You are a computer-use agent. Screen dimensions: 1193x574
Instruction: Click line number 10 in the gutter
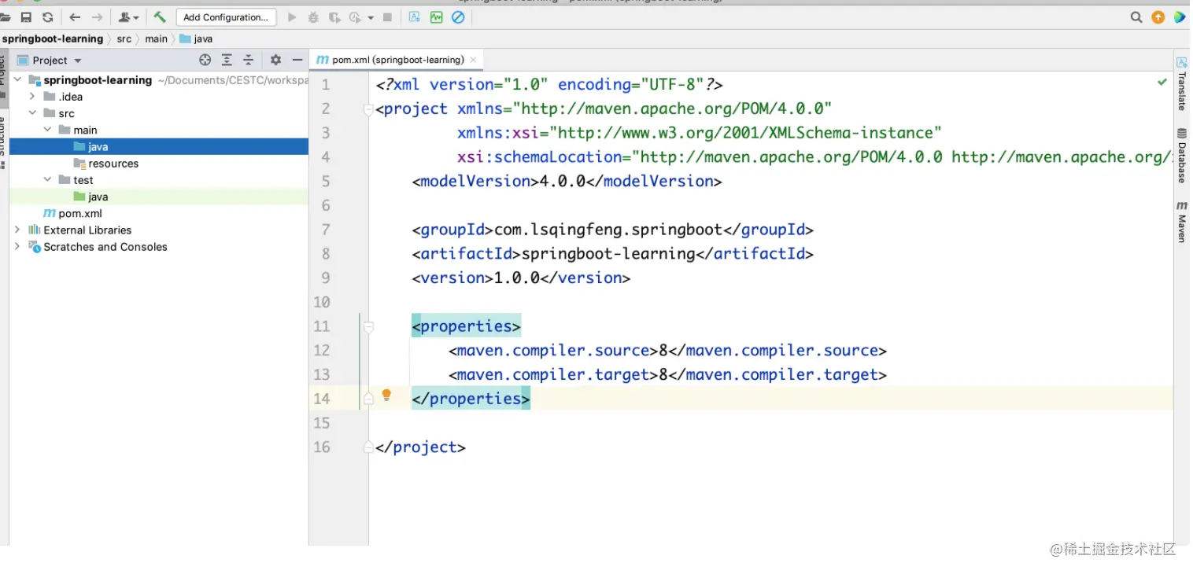pos(322,302)
